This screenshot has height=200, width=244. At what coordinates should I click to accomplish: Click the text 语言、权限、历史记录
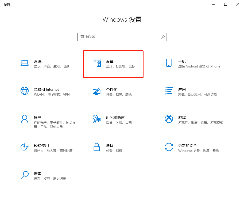tap(50, 179)
